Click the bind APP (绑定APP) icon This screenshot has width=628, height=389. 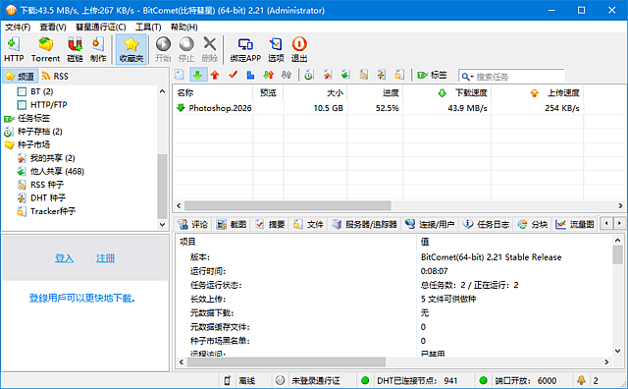pos(245,49)
